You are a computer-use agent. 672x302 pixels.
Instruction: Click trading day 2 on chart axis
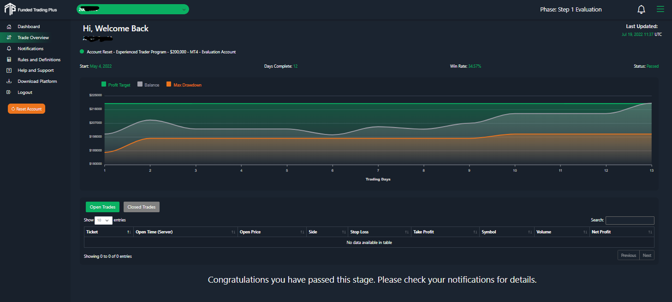pyautogui.click(x=150, y=170)
